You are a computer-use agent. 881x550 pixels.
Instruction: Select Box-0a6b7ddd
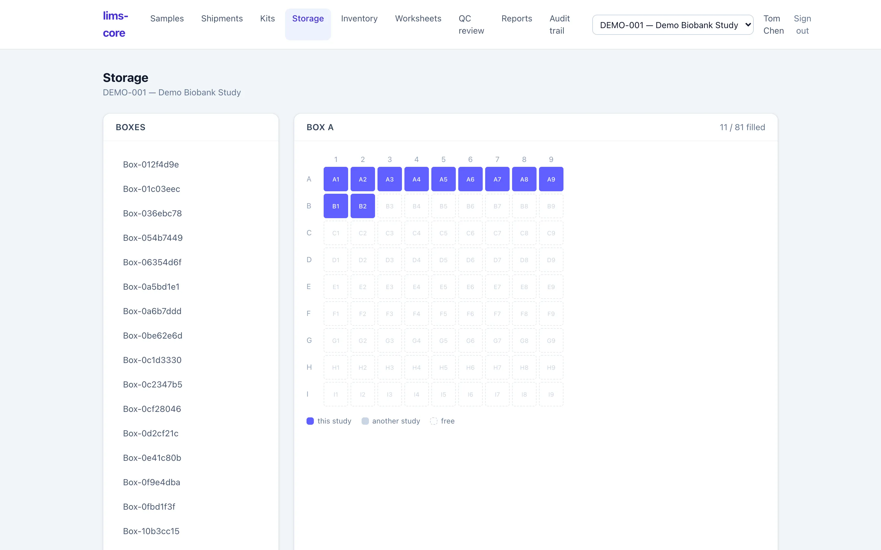pyautogui.click(x=190, y=311)
